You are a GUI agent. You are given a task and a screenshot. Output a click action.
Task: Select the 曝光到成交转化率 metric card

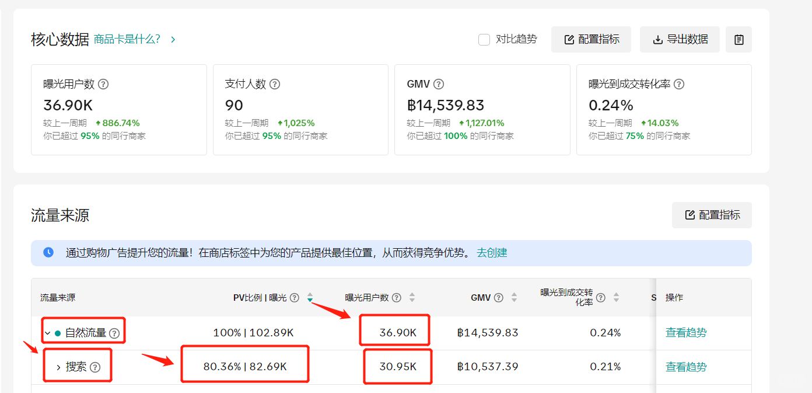(x=664, y=110)
